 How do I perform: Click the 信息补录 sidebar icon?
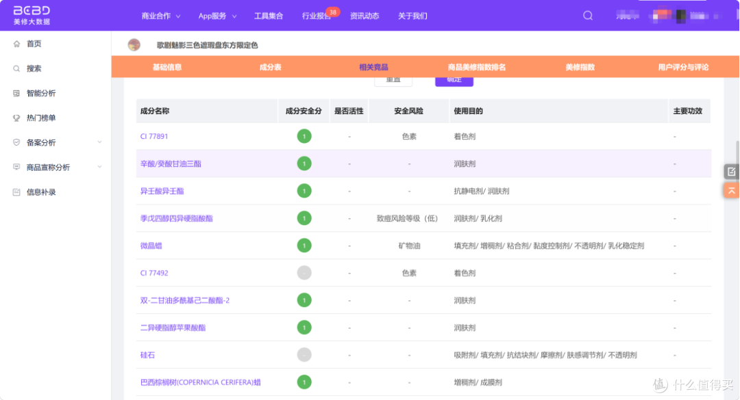(16, 191)
